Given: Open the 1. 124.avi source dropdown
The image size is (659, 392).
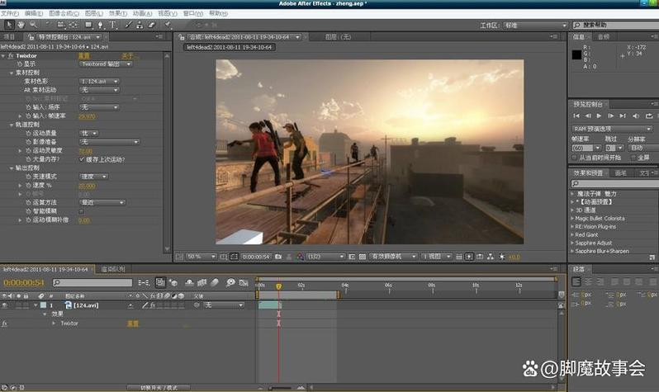Looking at the screenshot, I should point(99,81).
